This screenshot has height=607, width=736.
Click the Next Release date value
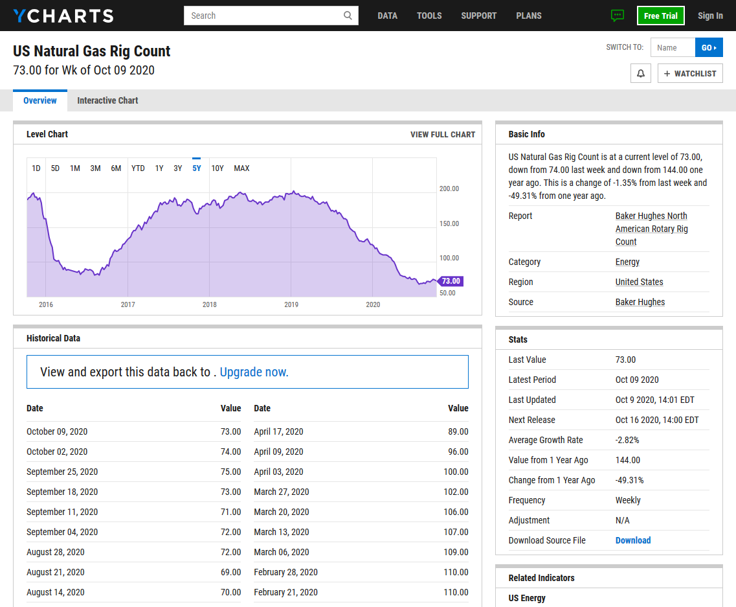pos(657,420)
